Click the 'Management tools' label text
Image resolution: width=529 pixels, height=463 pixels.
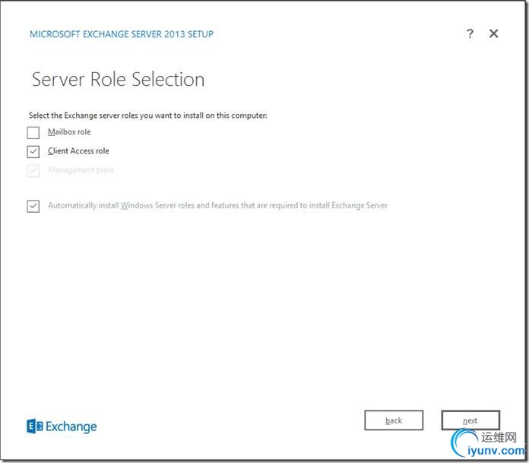point(81,170)
